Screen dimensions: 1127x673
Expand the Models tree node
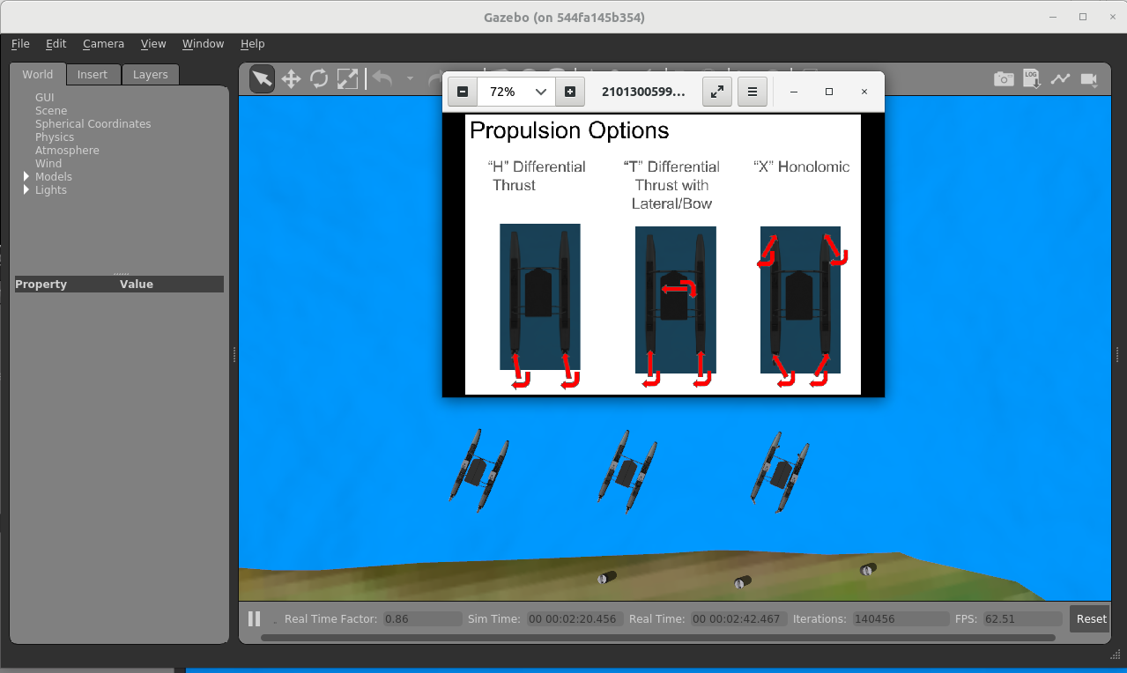[26, 176]
